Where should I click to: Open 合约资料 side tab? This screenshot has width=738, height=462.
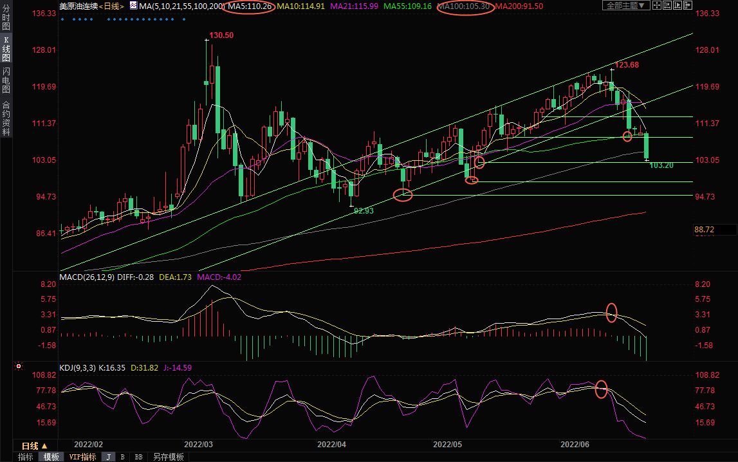(6, 118)
